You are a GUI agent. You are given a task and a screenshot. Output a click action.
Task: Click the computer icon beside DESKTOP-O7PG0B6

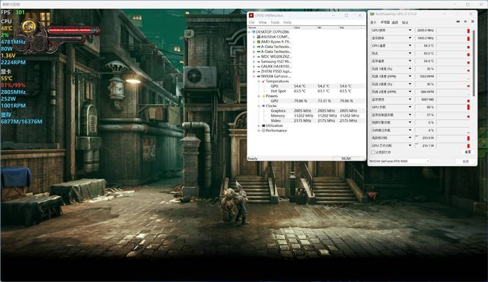pyautogui.click(x=253, y=32)
